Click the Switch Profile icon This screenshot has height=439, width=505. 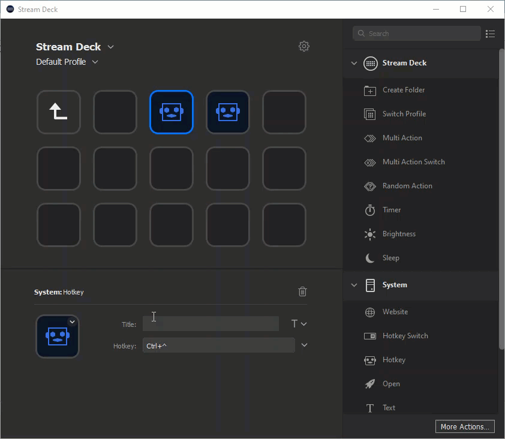(369, 114)
